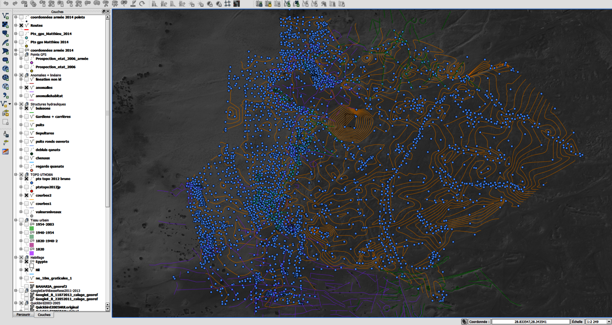Image resolution: width=612 pixels, height=325 pixels.
Task: Click the CRS status icon beside Coordonnée
Action: pyautogui.click(x=464, y=322)
